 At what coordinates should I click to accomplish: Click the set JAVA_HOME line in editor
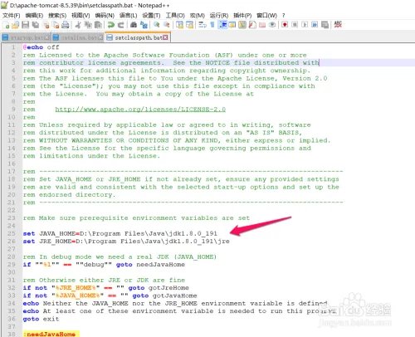[x=120, y=233]
